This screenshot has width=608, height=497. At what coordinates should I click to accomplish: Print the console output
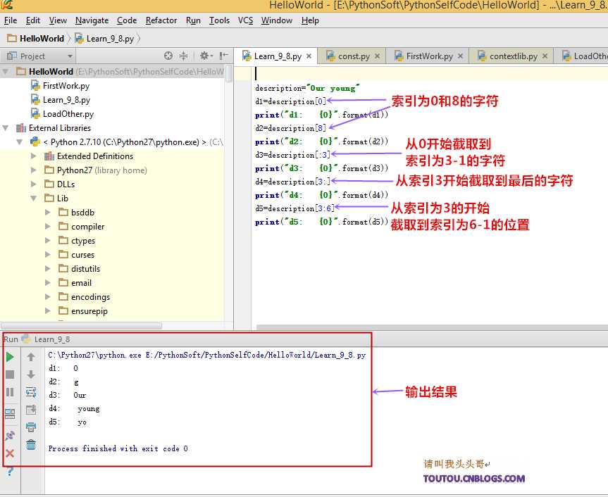[x=31, y=428]
